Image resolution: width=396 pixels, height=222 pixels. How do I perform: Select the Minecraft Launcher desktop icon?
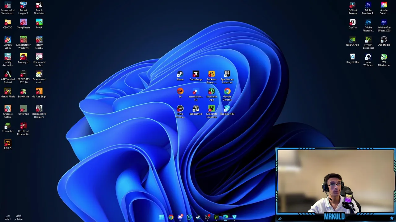[x=212, y=112]
